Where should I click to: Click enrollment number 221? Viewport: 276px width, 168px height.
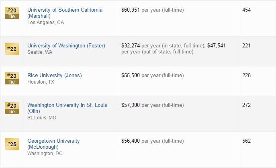(x=246, y=45)
